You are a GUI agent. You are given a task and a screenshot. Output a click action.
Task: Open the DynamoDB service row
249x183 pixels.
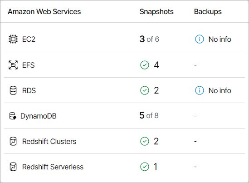[124, 116]
